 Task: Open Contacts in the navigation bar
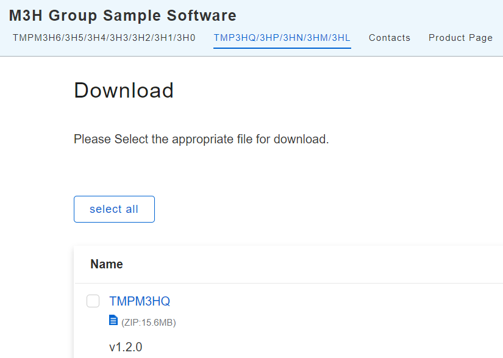coord(389,38)
